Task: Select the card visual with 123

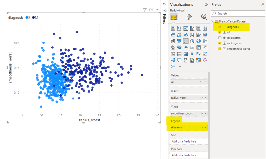Action: click(x=192, y=48)
